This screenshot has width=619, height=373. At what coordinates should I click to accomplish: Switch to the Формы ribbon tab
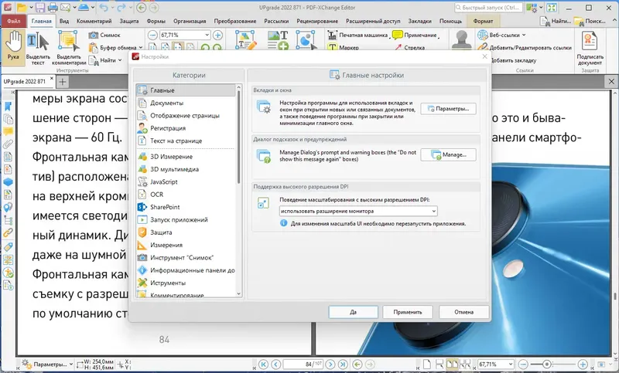(x=156, y=21)
